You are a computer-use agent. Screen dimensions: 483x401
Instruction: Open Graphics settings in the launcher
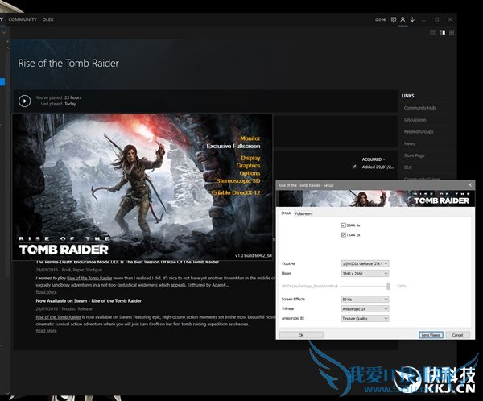[248, 166]
